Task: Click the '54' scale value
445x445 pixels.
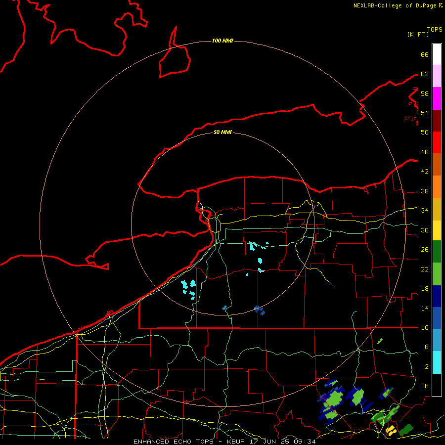Action: pos(425,113)
